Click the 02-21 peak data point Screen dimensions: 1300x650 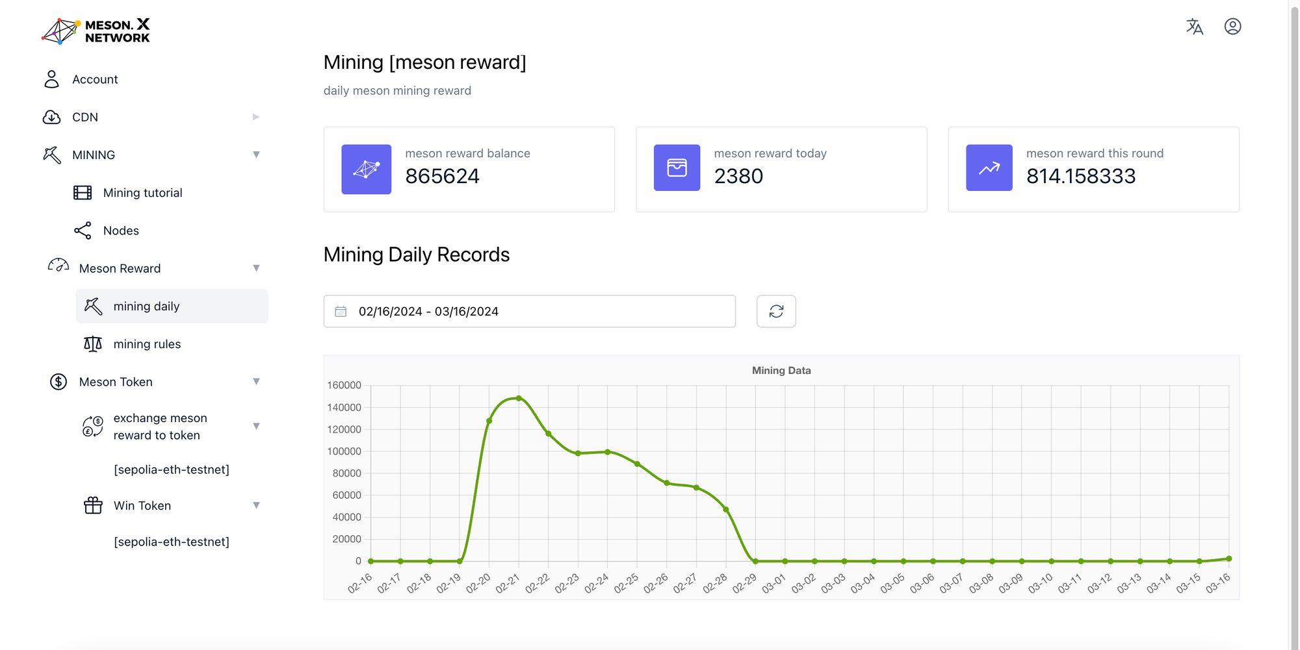coord(519,398)
